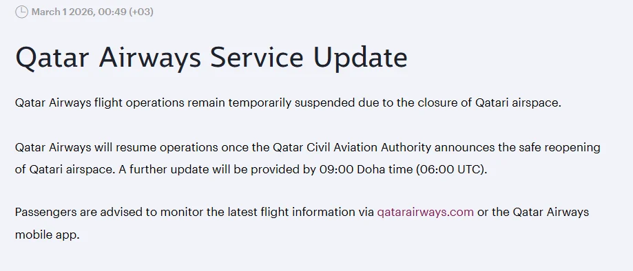Click the (+03) timezone label
Image resolution: width=633 pixels, height=271 pixels.
[x=141, y=12]
